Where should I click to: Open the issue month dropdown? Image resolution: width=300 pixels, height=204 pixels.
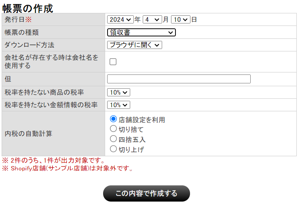pos(152,19)
